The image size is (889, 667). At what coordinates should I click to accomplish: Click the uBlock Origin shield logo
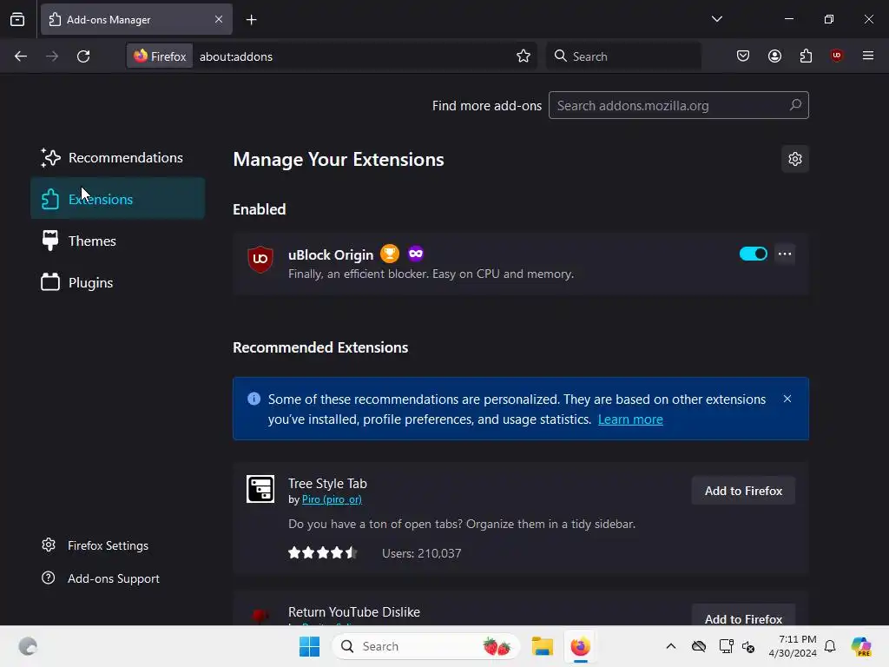tap(260, 259)
